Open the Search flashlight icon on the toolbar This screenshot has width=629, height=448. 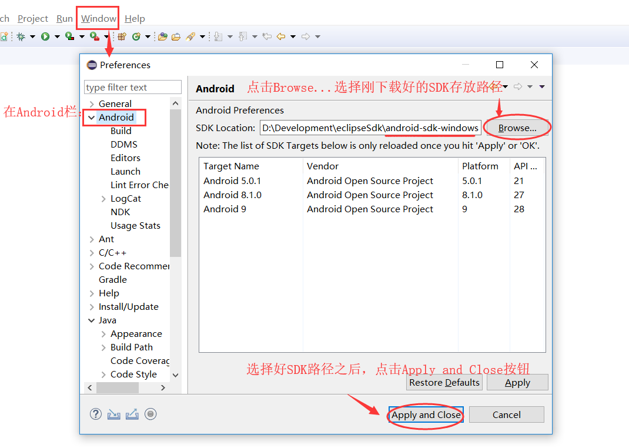click(x=190, y=36)
